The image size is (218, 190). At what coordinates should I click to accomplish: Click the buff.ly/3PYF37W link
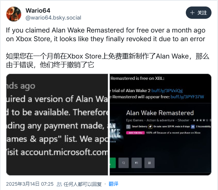187,97
